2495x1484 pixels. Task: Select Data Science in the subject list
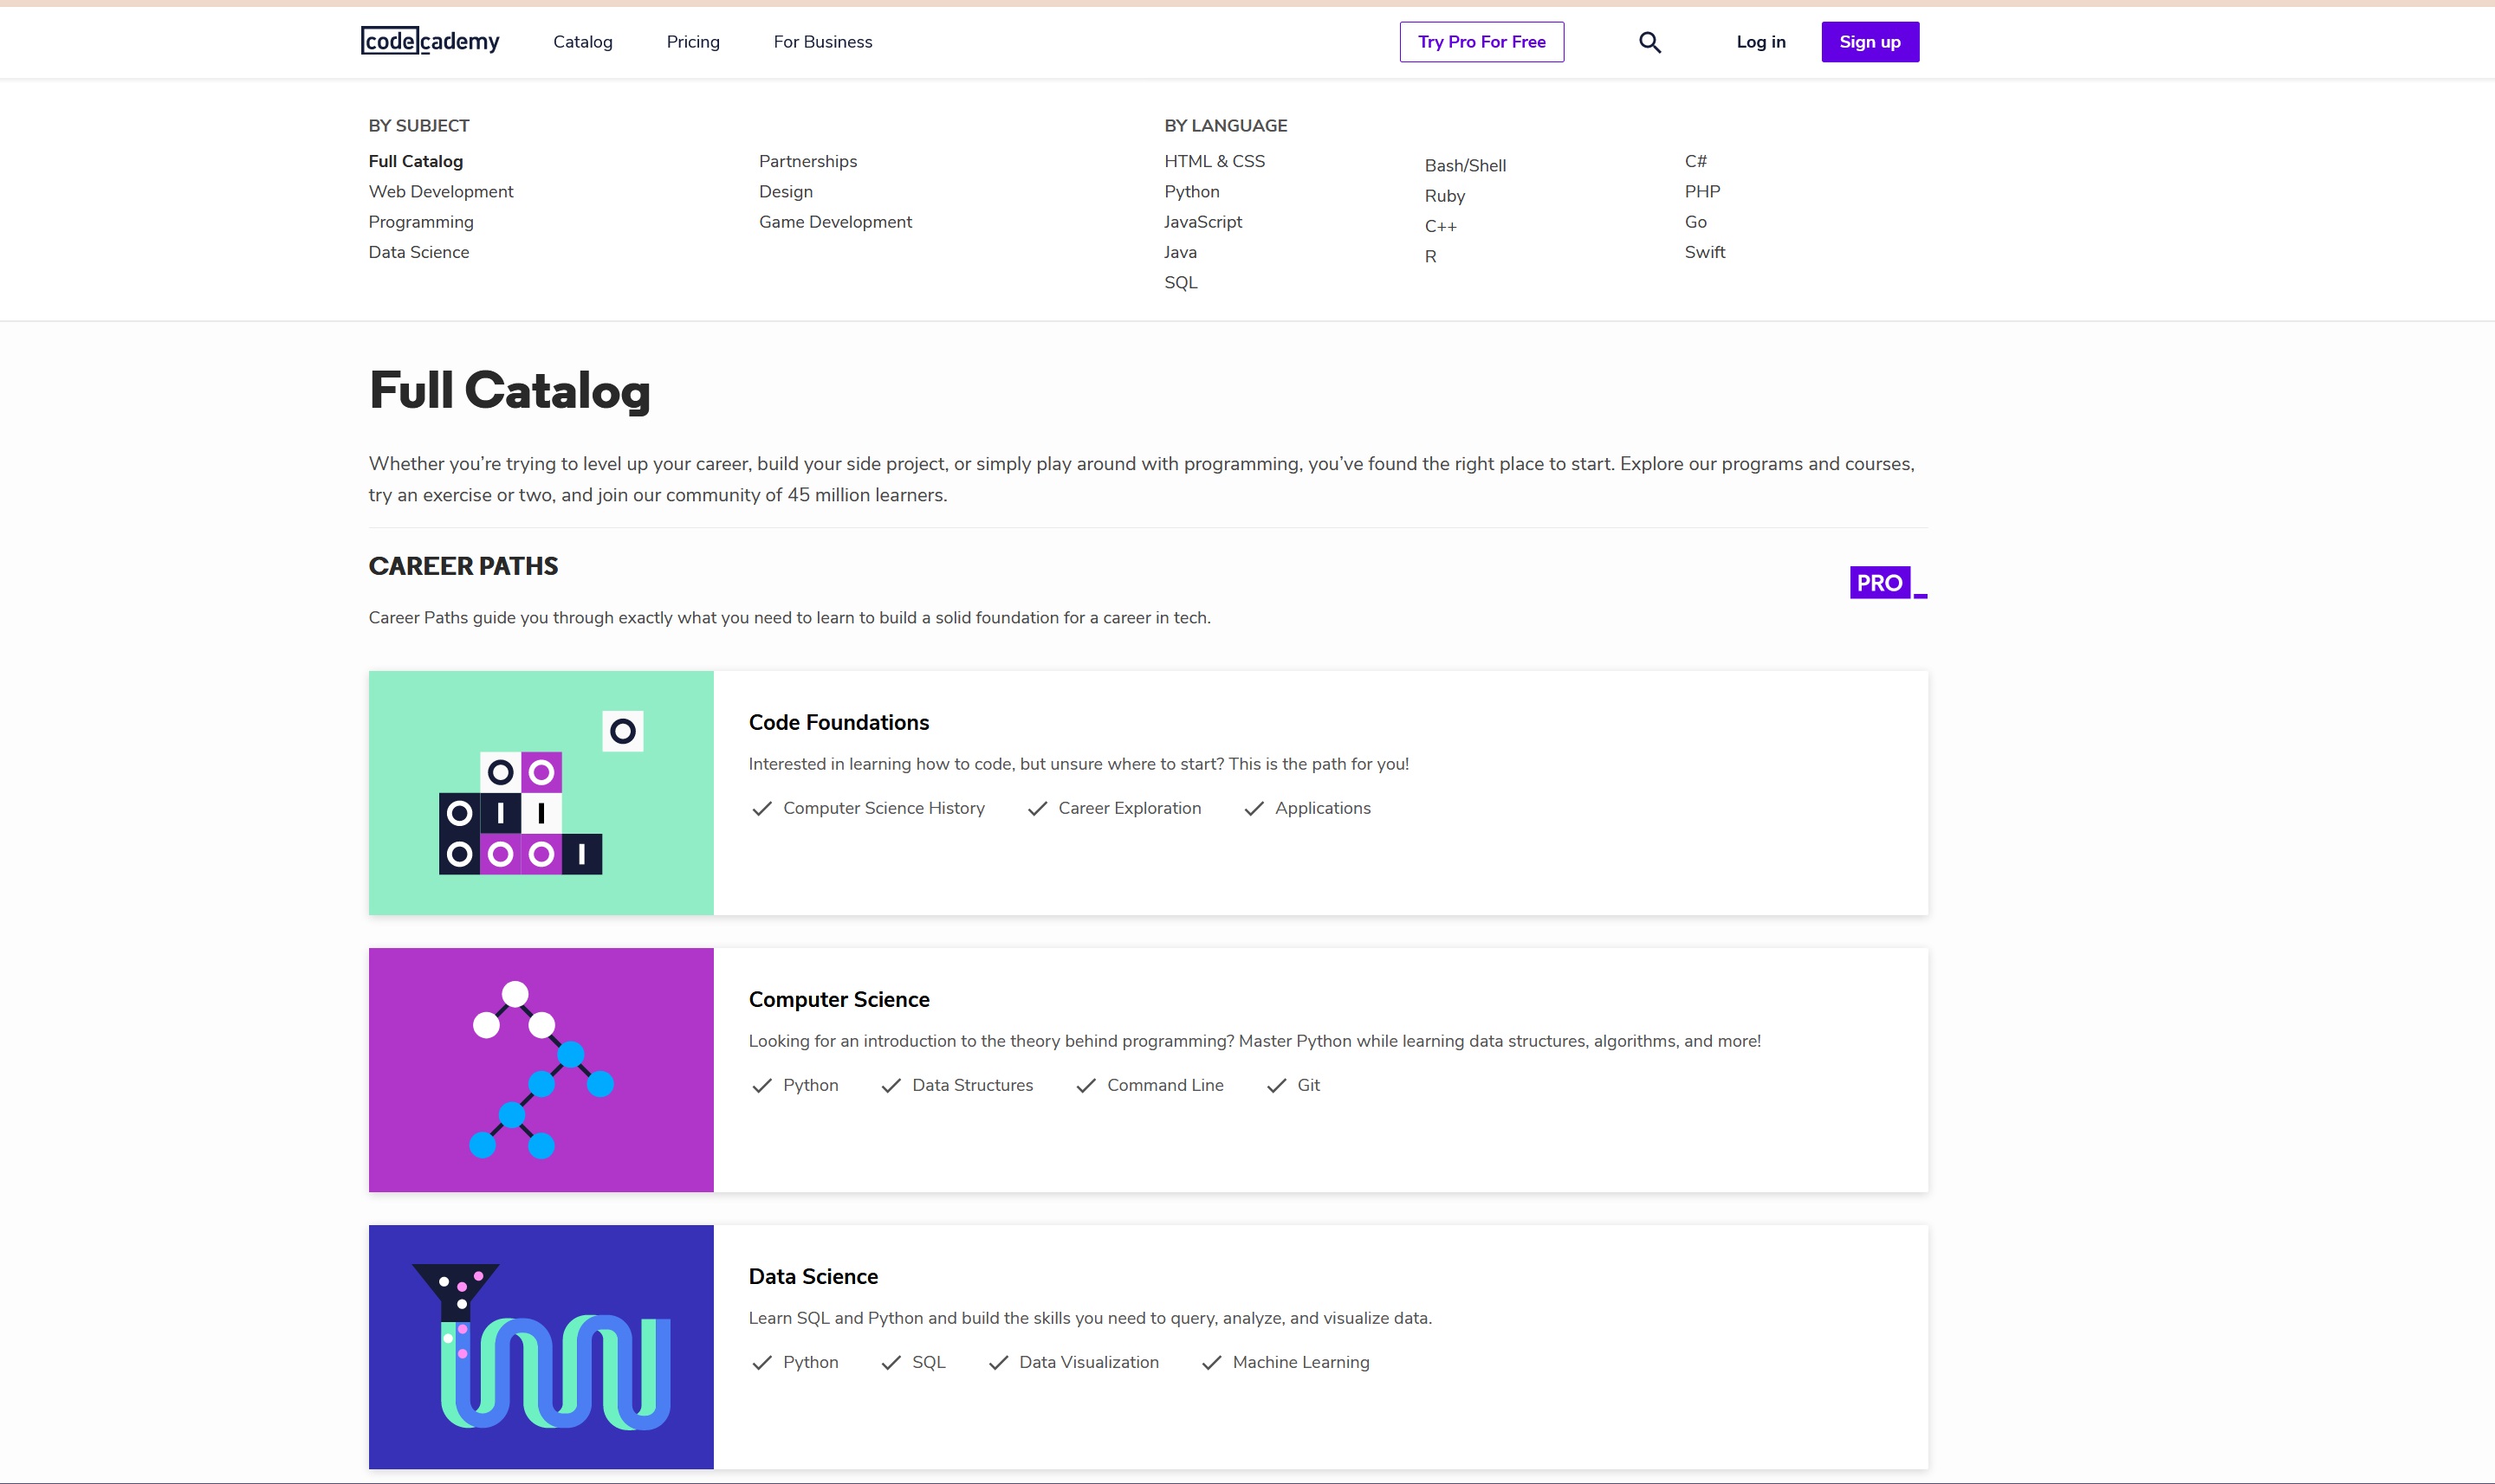(418, 252)
